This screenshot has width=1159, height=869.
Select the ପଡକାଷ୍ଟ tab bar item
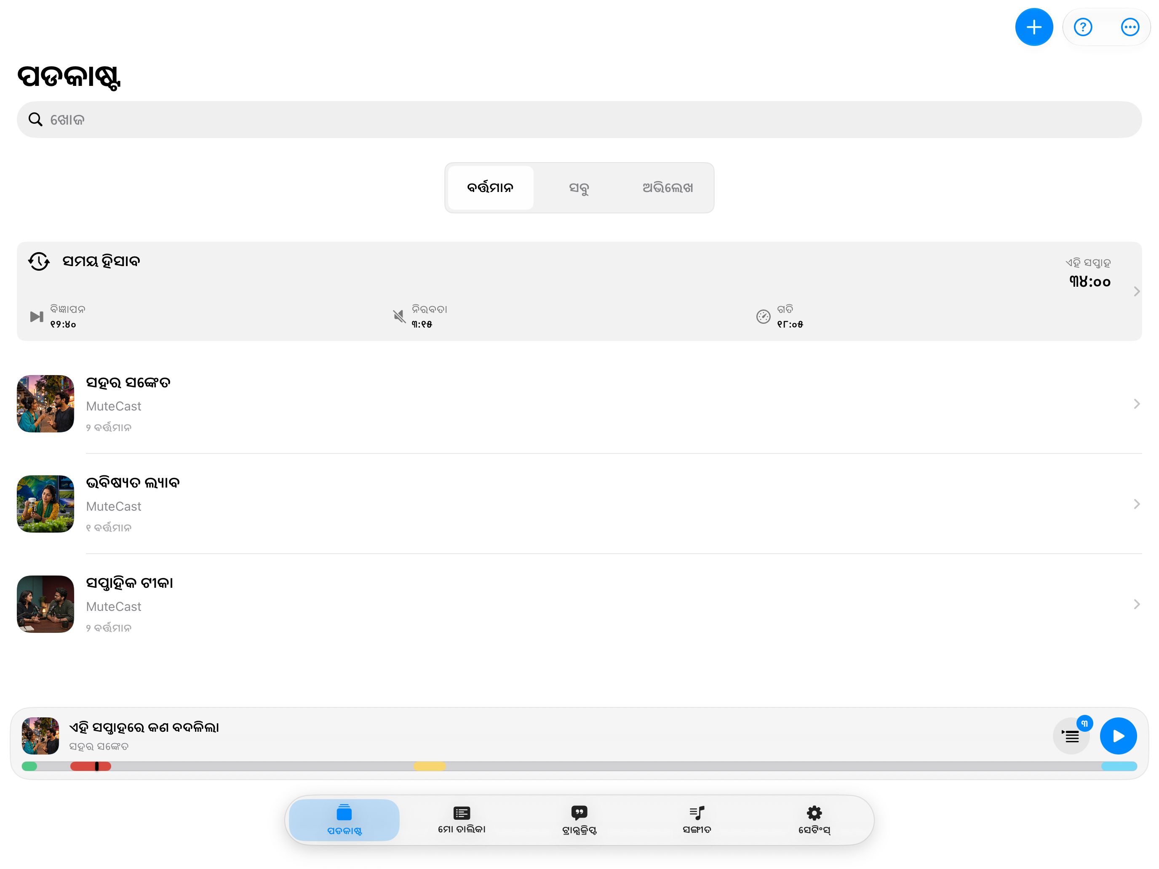[344, 820]
